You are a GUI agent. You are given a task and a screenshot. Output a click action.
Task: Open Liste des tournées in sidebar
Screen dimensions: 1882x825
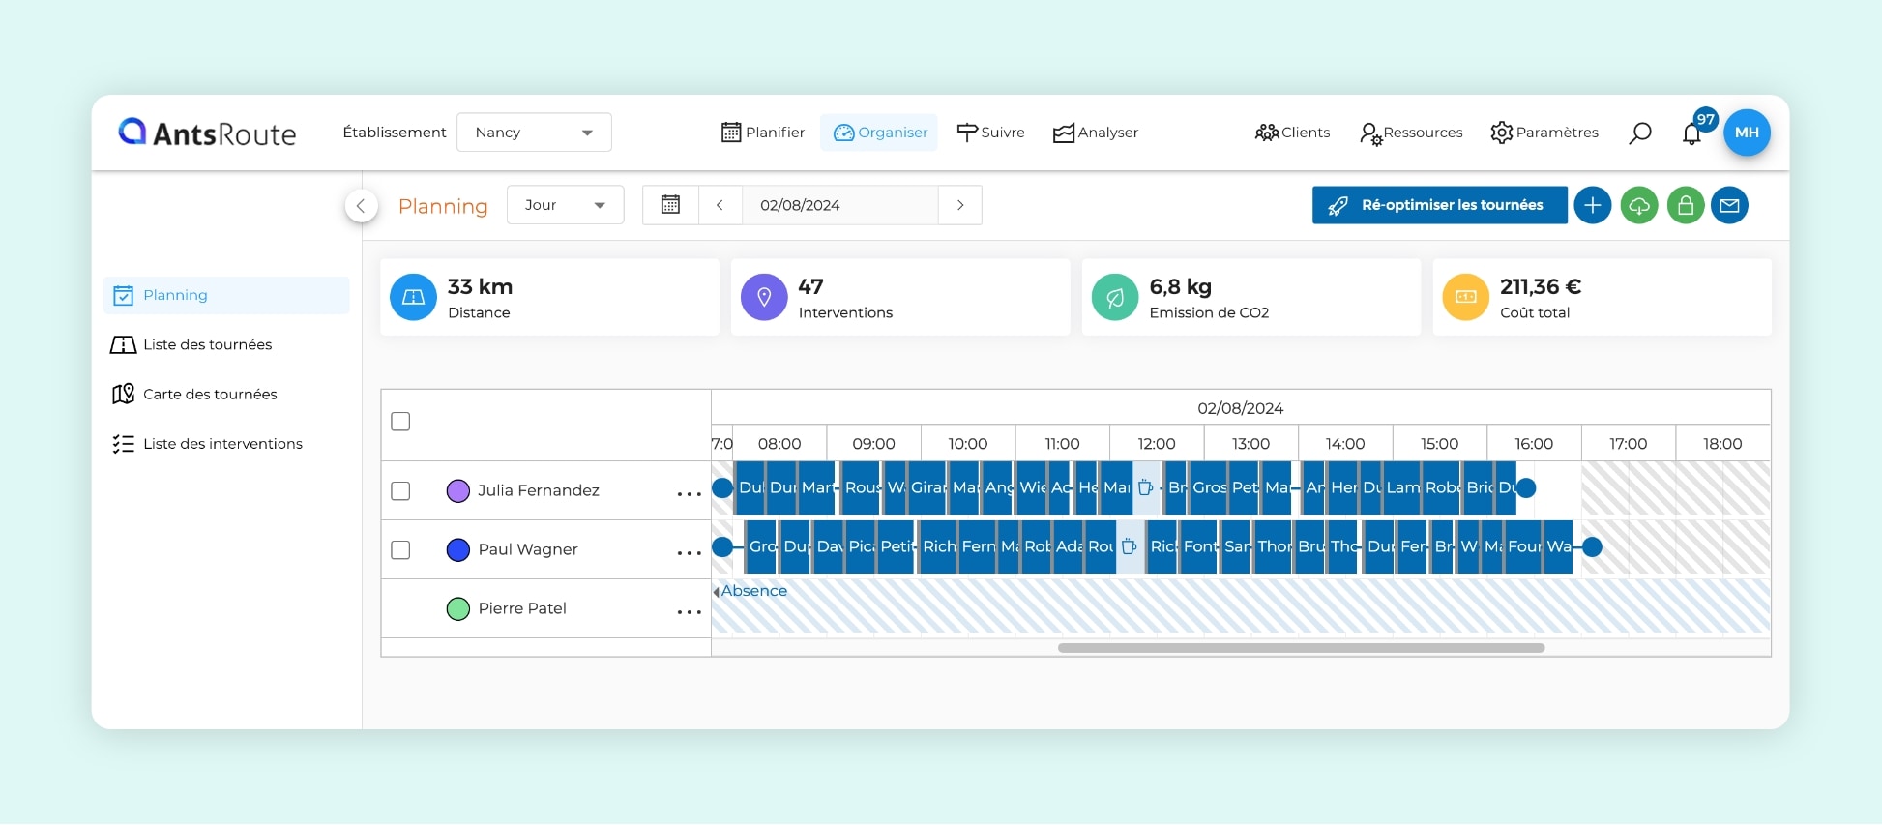pyautogui.click(x=207, y=345)
